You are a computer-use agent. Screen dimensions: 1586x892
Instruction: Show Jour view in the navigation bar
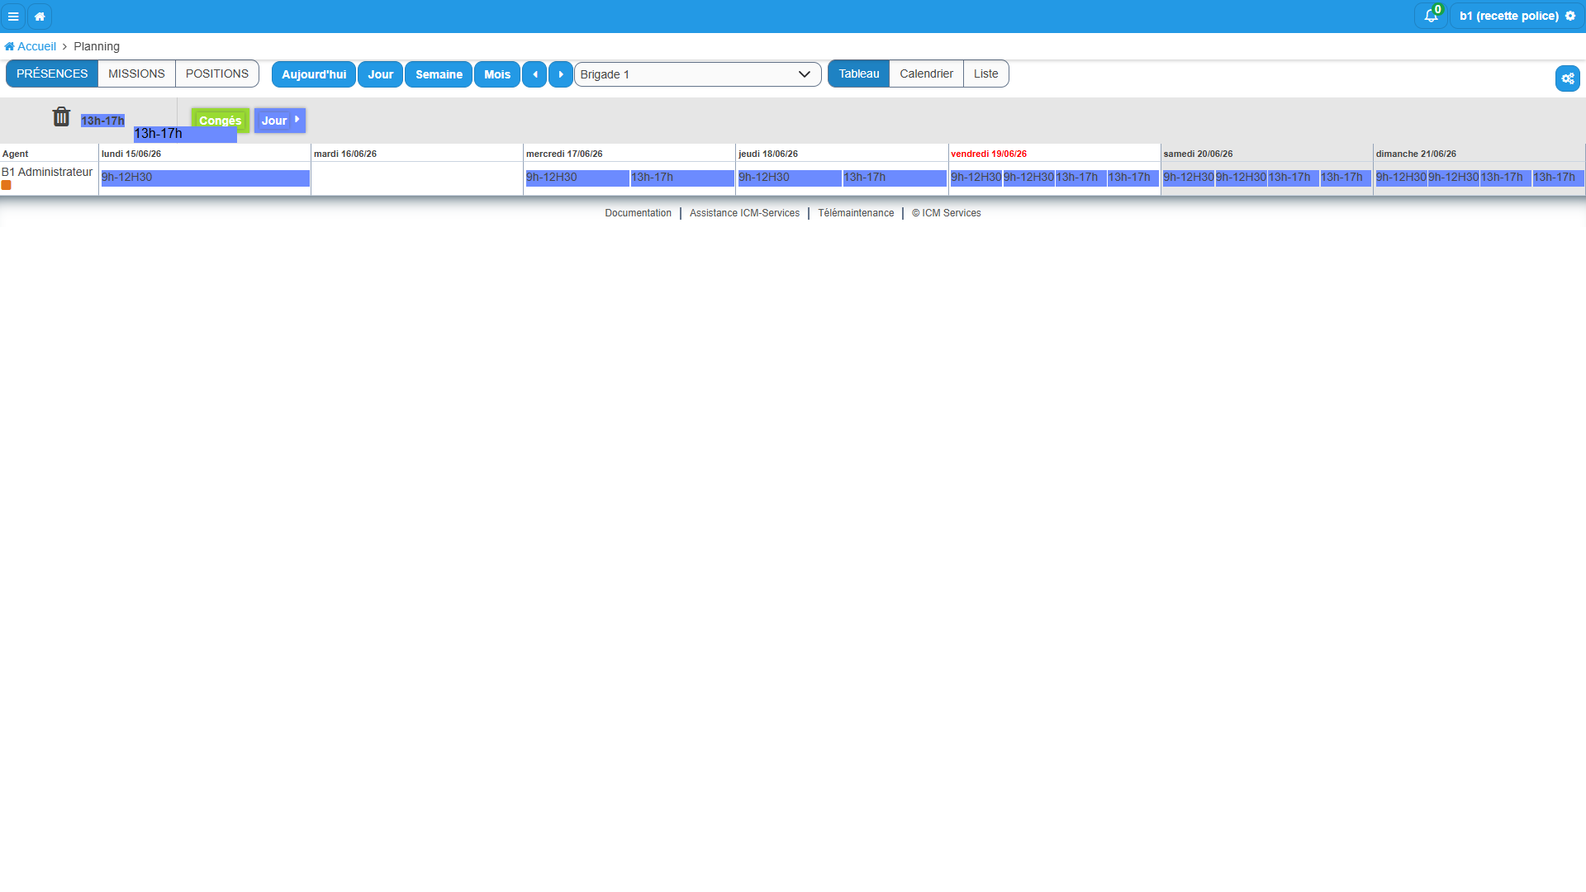tap(380, 74)
